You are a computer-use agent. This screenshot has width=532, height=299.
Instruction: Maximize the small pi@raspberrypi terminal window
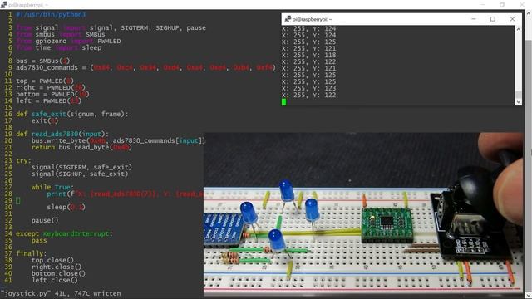coord(493,19)
